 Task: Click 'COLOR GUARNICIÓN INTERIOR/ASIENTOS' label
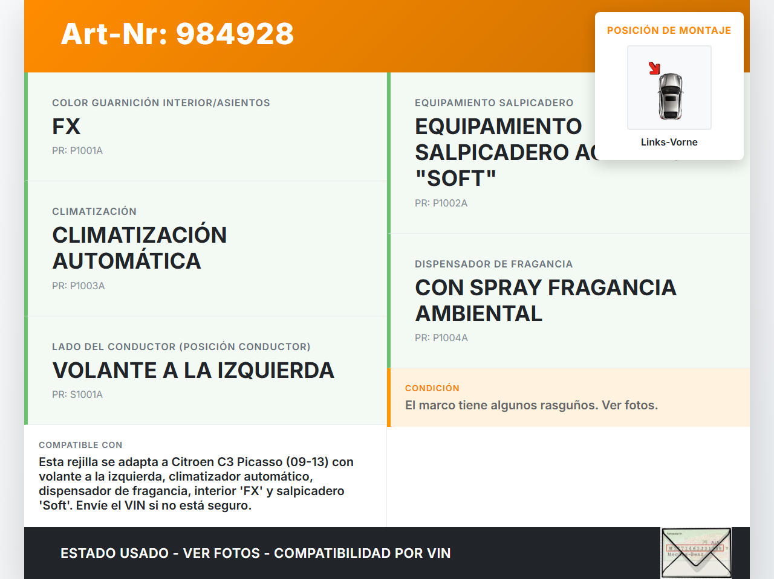tap(161, 103)
